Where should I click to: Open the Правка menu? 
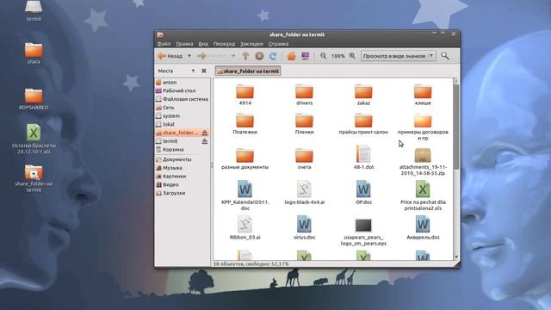click(x=184, y=44)
